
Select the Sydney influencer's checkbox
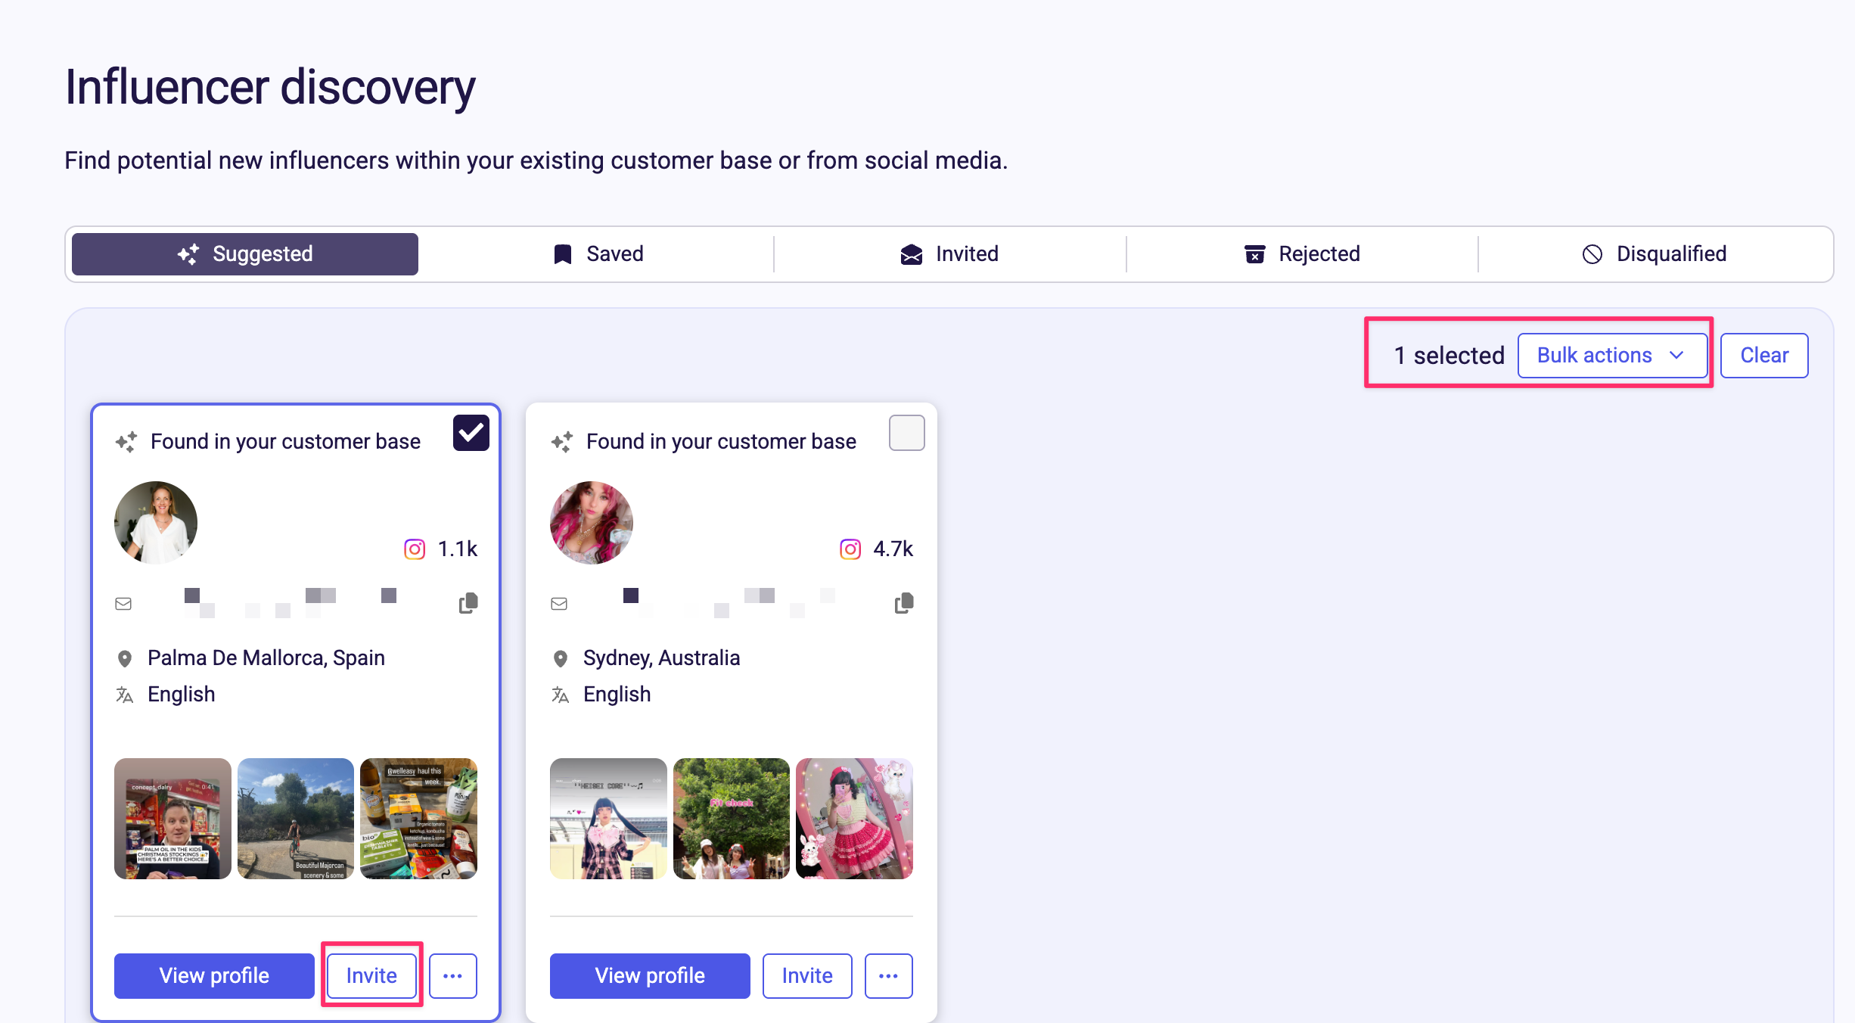point(906,432)
